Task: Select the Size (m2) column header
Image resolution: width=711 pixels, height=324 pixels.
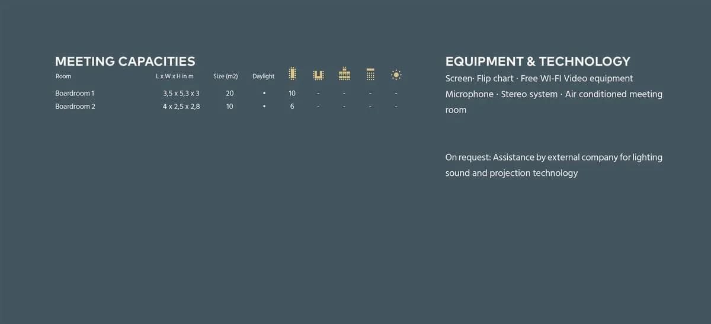Action: (226, 76)
